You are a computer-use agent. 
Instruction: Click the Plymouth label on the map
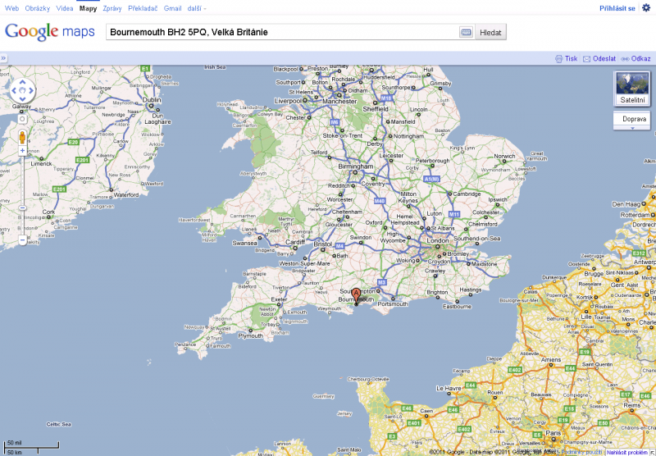251,335
